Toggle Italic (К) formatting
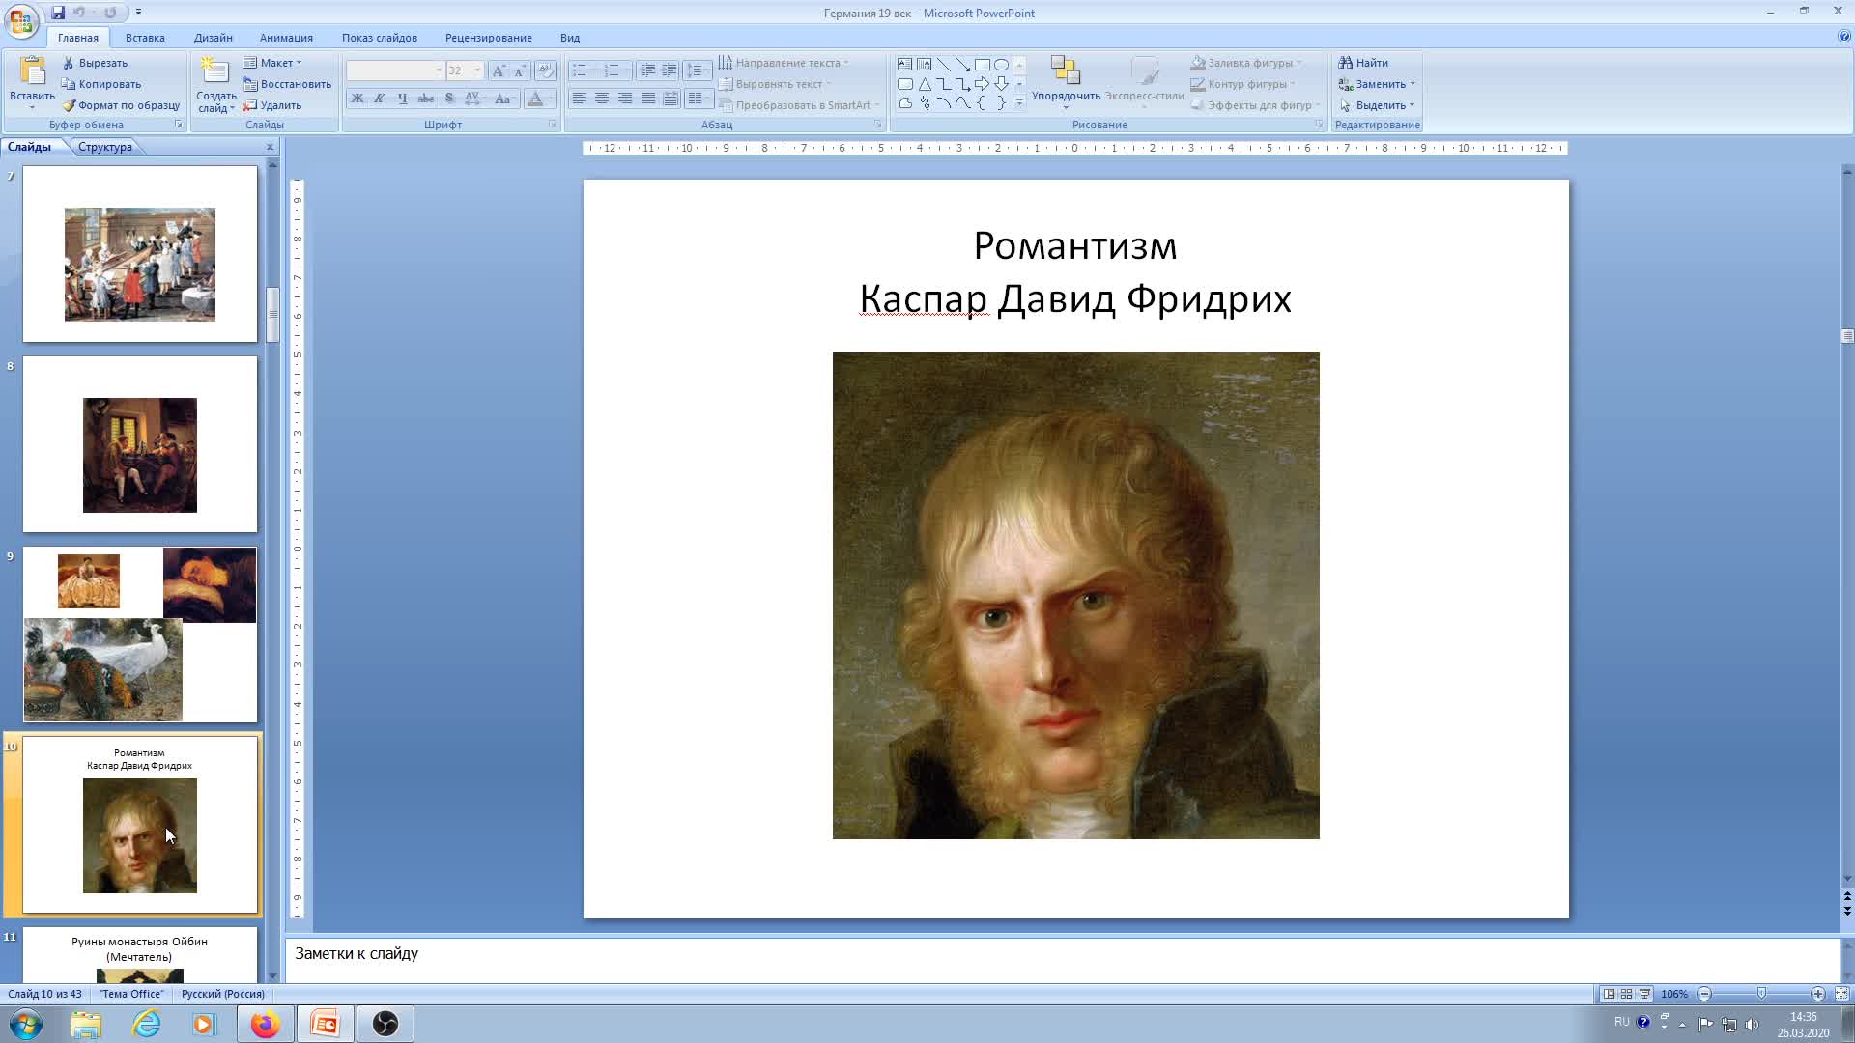Image resolution: width=1855 pixels, height=1043 pixels. coord(380,99)
